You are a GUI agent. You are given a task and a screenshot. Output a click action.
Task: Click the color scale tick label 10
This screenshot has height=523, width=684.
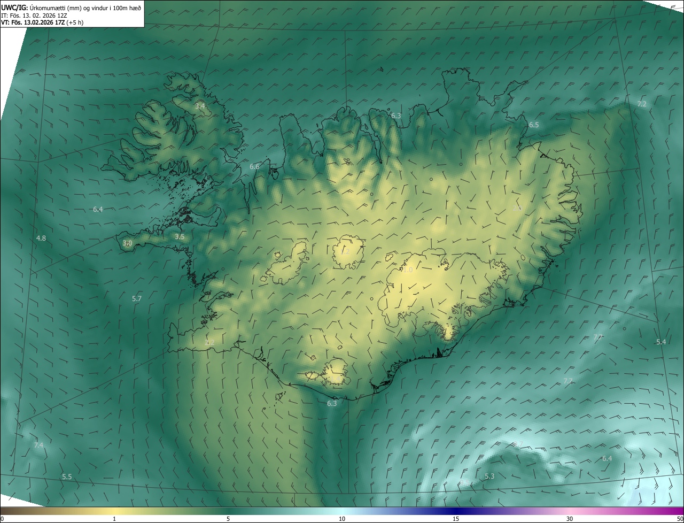point(342,519)
